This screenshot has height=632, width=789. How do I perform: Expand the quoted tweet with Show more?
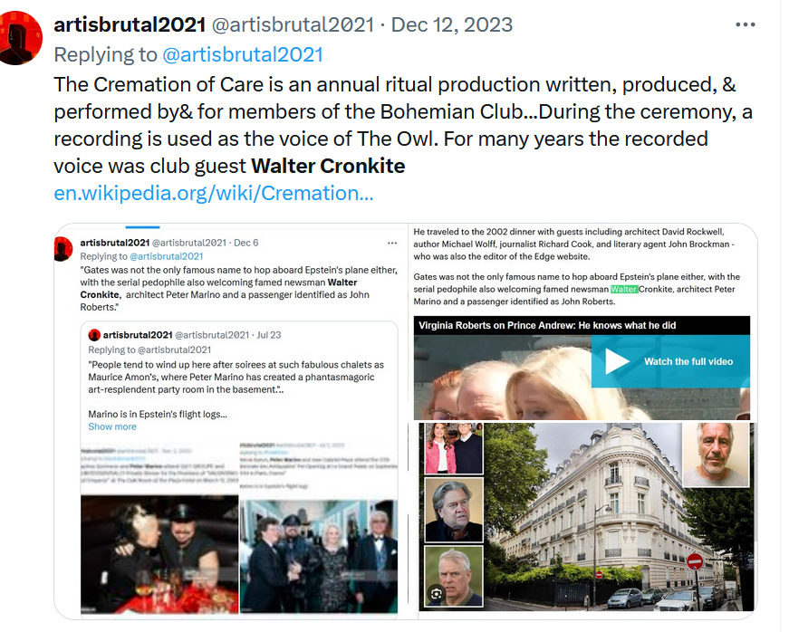[112, 426]
